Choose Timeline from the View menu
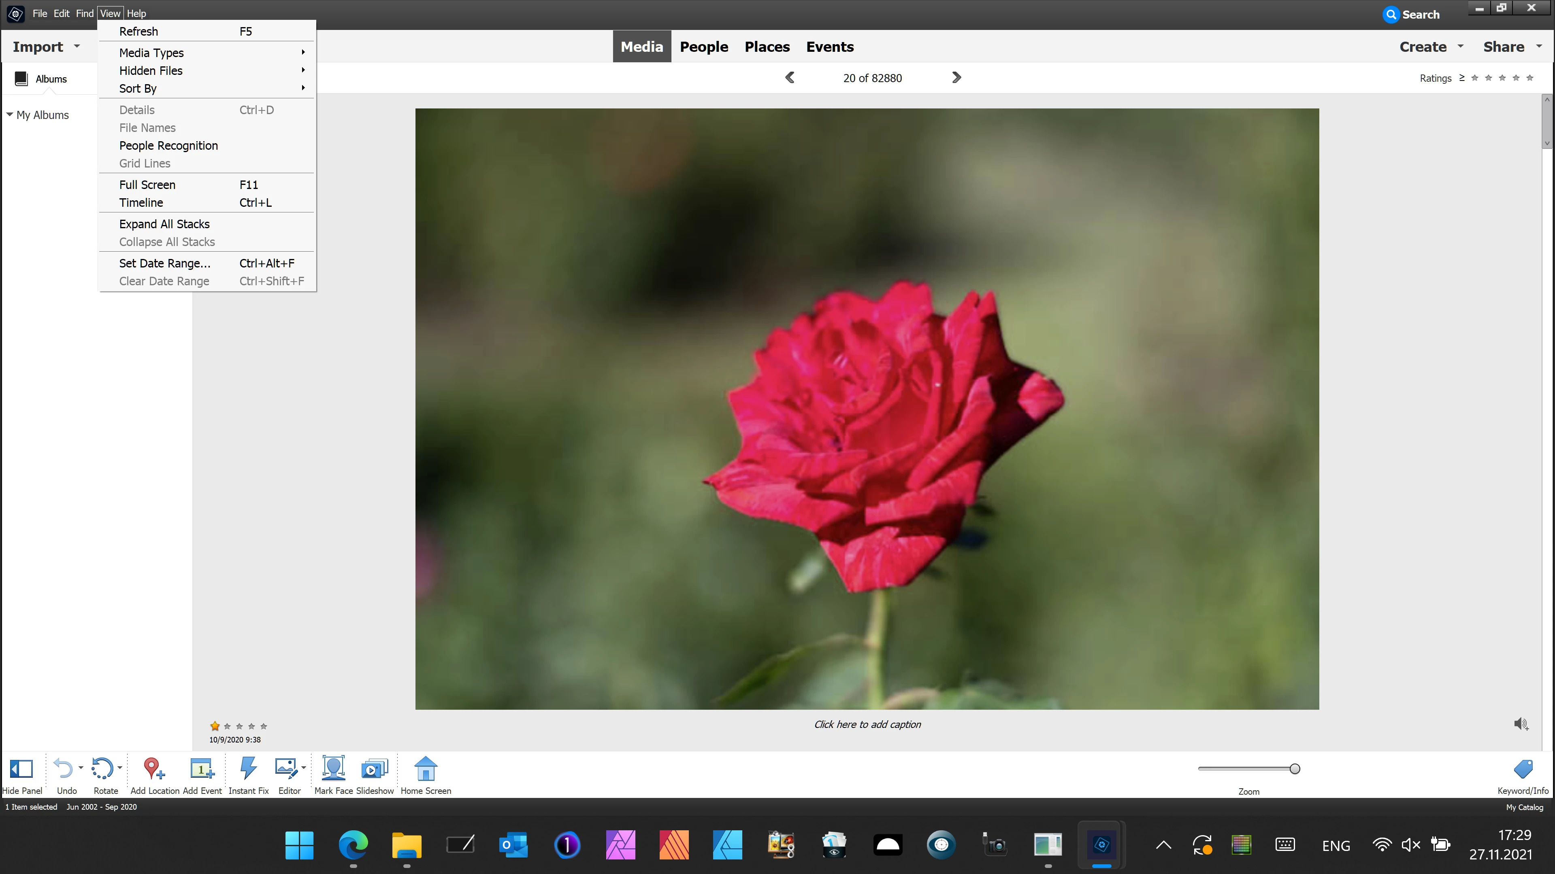The image size is (1555, 874). 141,203
